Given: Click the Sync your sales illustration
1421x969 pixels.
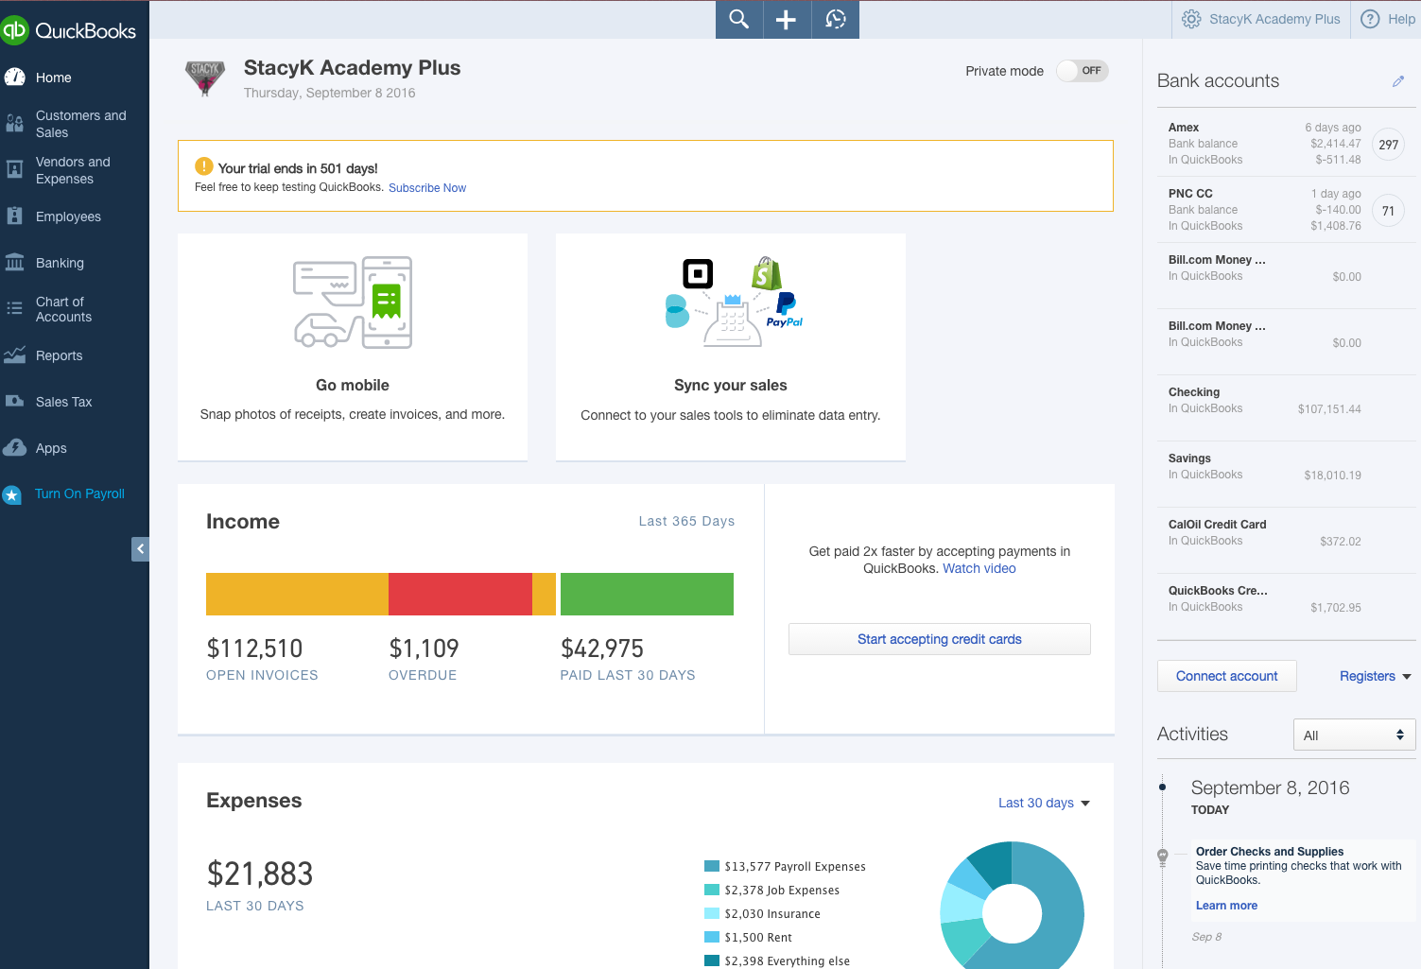Looking at the screenshot, I should coord(734,303).
